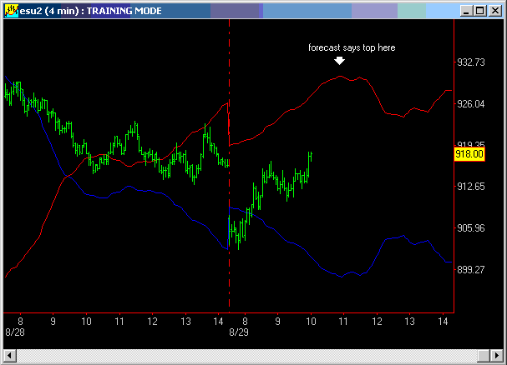Click the 905.96 price axis label
Screen dimensions: 507x365
(x=470, y=227)
